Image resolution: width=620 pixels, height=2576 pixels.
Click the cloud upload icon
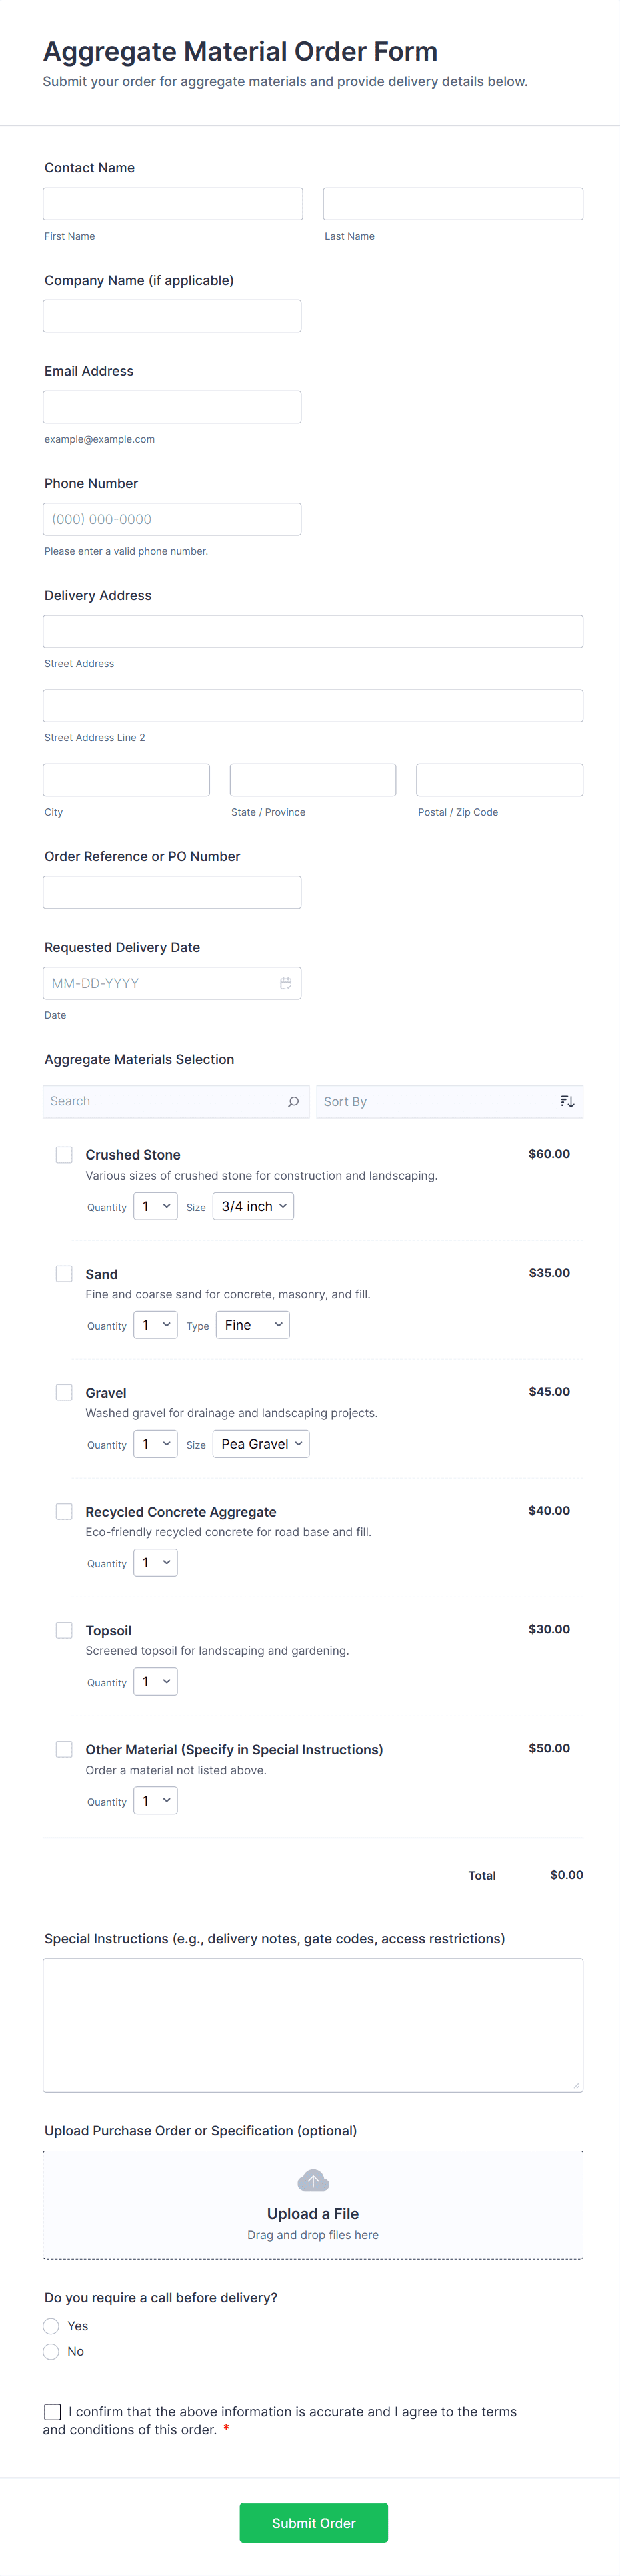point(313,2180)
